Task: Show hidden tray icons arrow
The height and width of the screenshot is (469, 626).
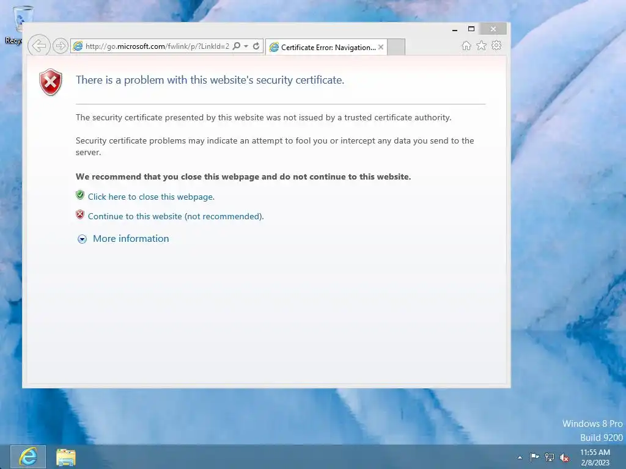Action: [520, 457]
